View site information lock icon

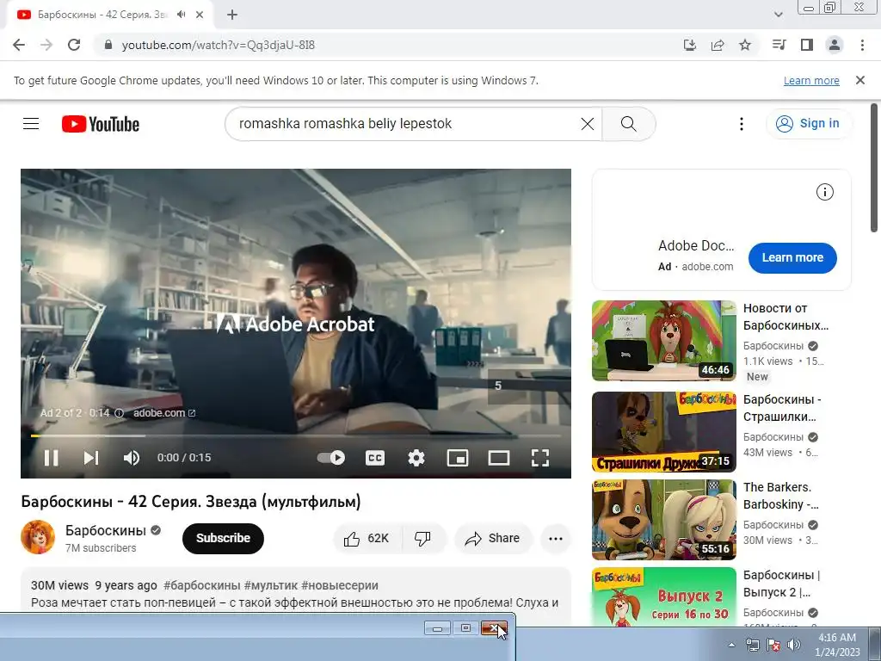pyautogui.click(x=108, y=45)
